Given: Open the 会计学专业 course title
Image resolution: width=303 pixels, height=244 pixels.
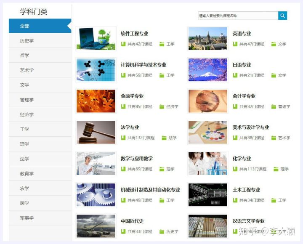Looking at the screenshot, I should (x=244, y=96).
